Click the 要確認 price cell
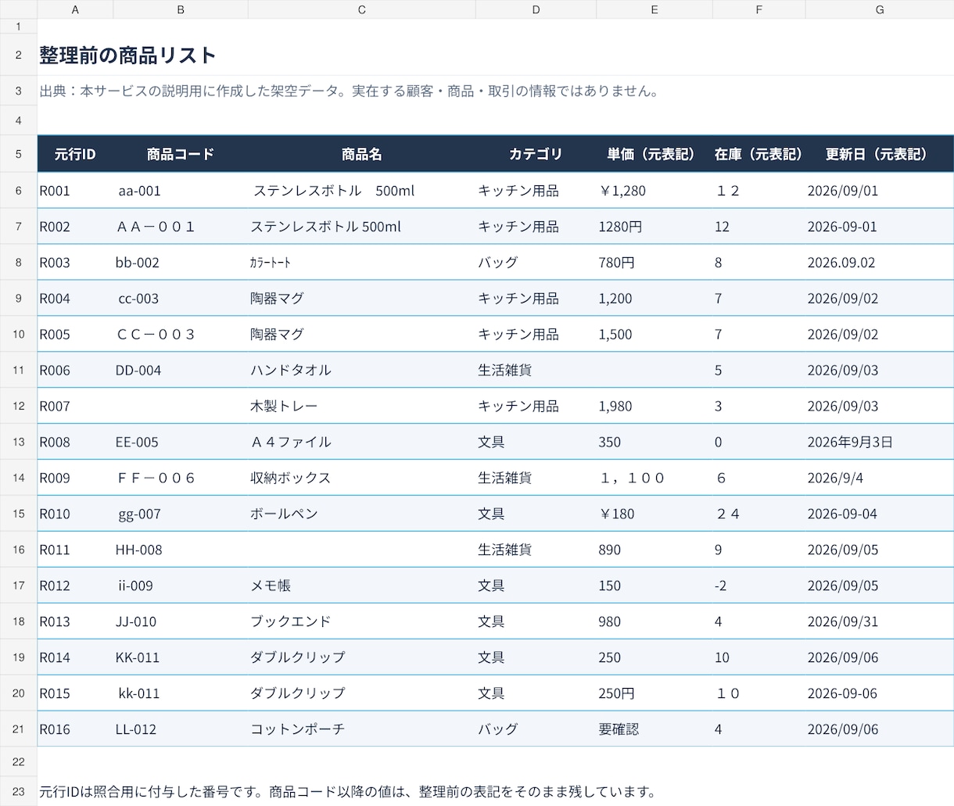The image size is (954, 806). click(655, 729)
